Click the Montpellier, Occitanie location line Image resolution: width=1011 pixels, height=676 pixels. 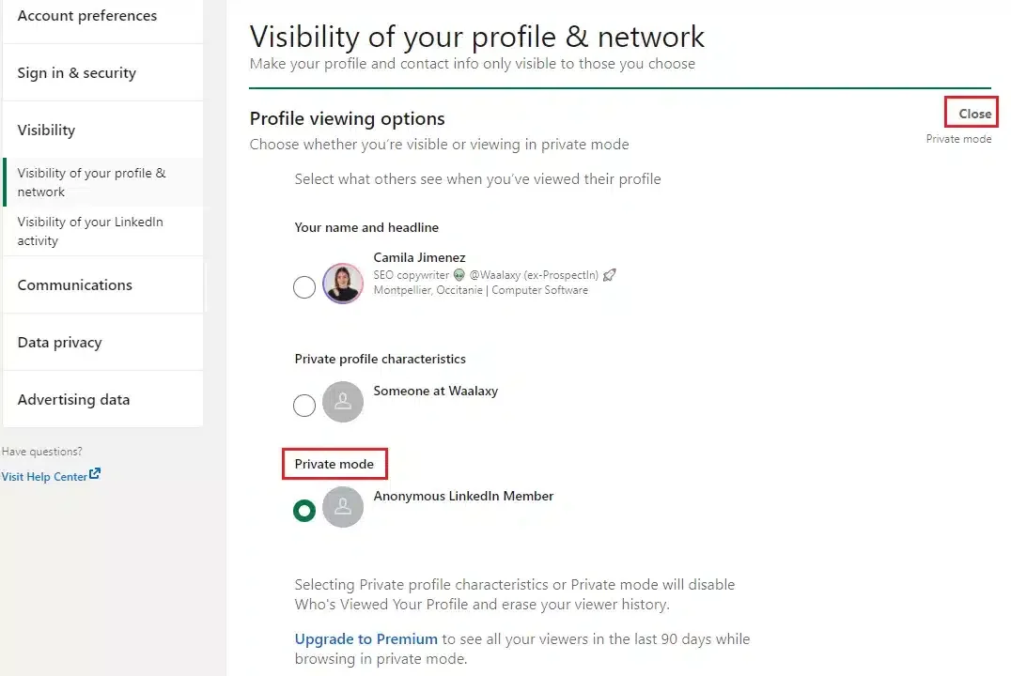tap(480, 290)
